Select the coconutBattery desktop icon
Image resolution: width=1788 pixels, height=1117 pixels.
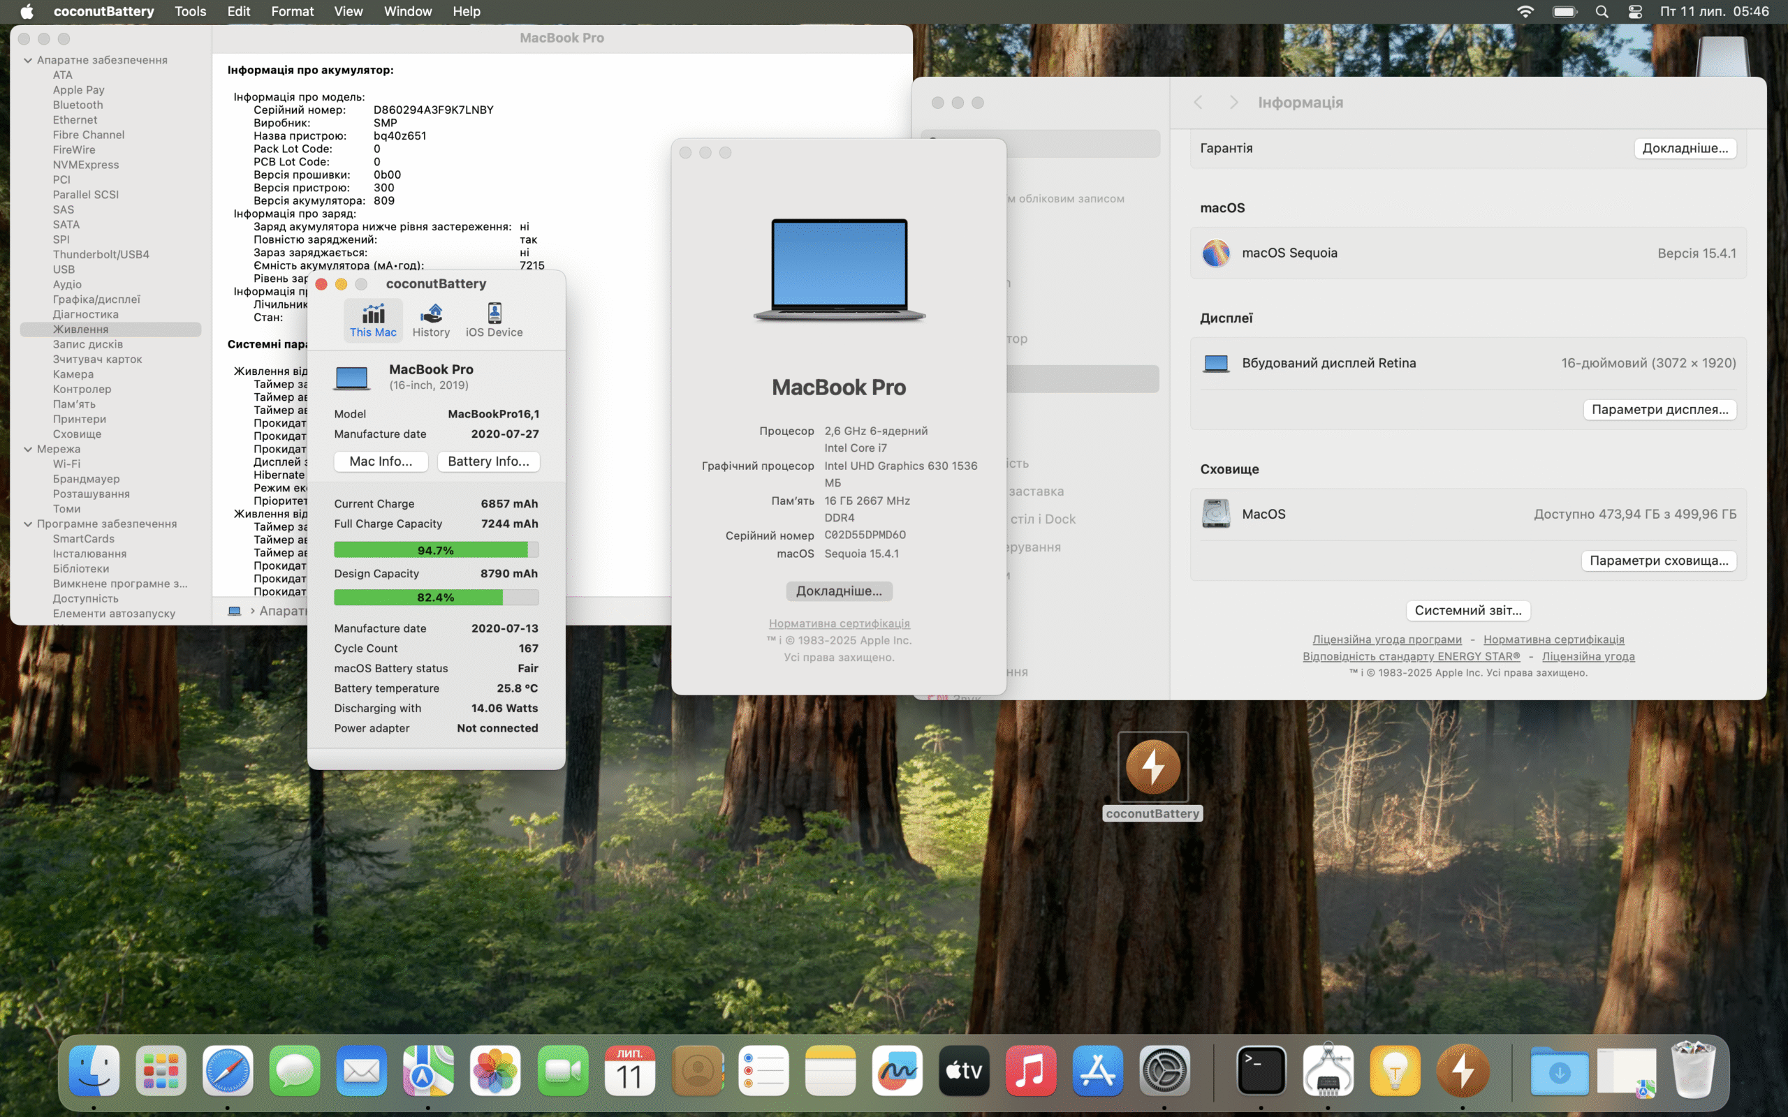tap(1152, 769)
